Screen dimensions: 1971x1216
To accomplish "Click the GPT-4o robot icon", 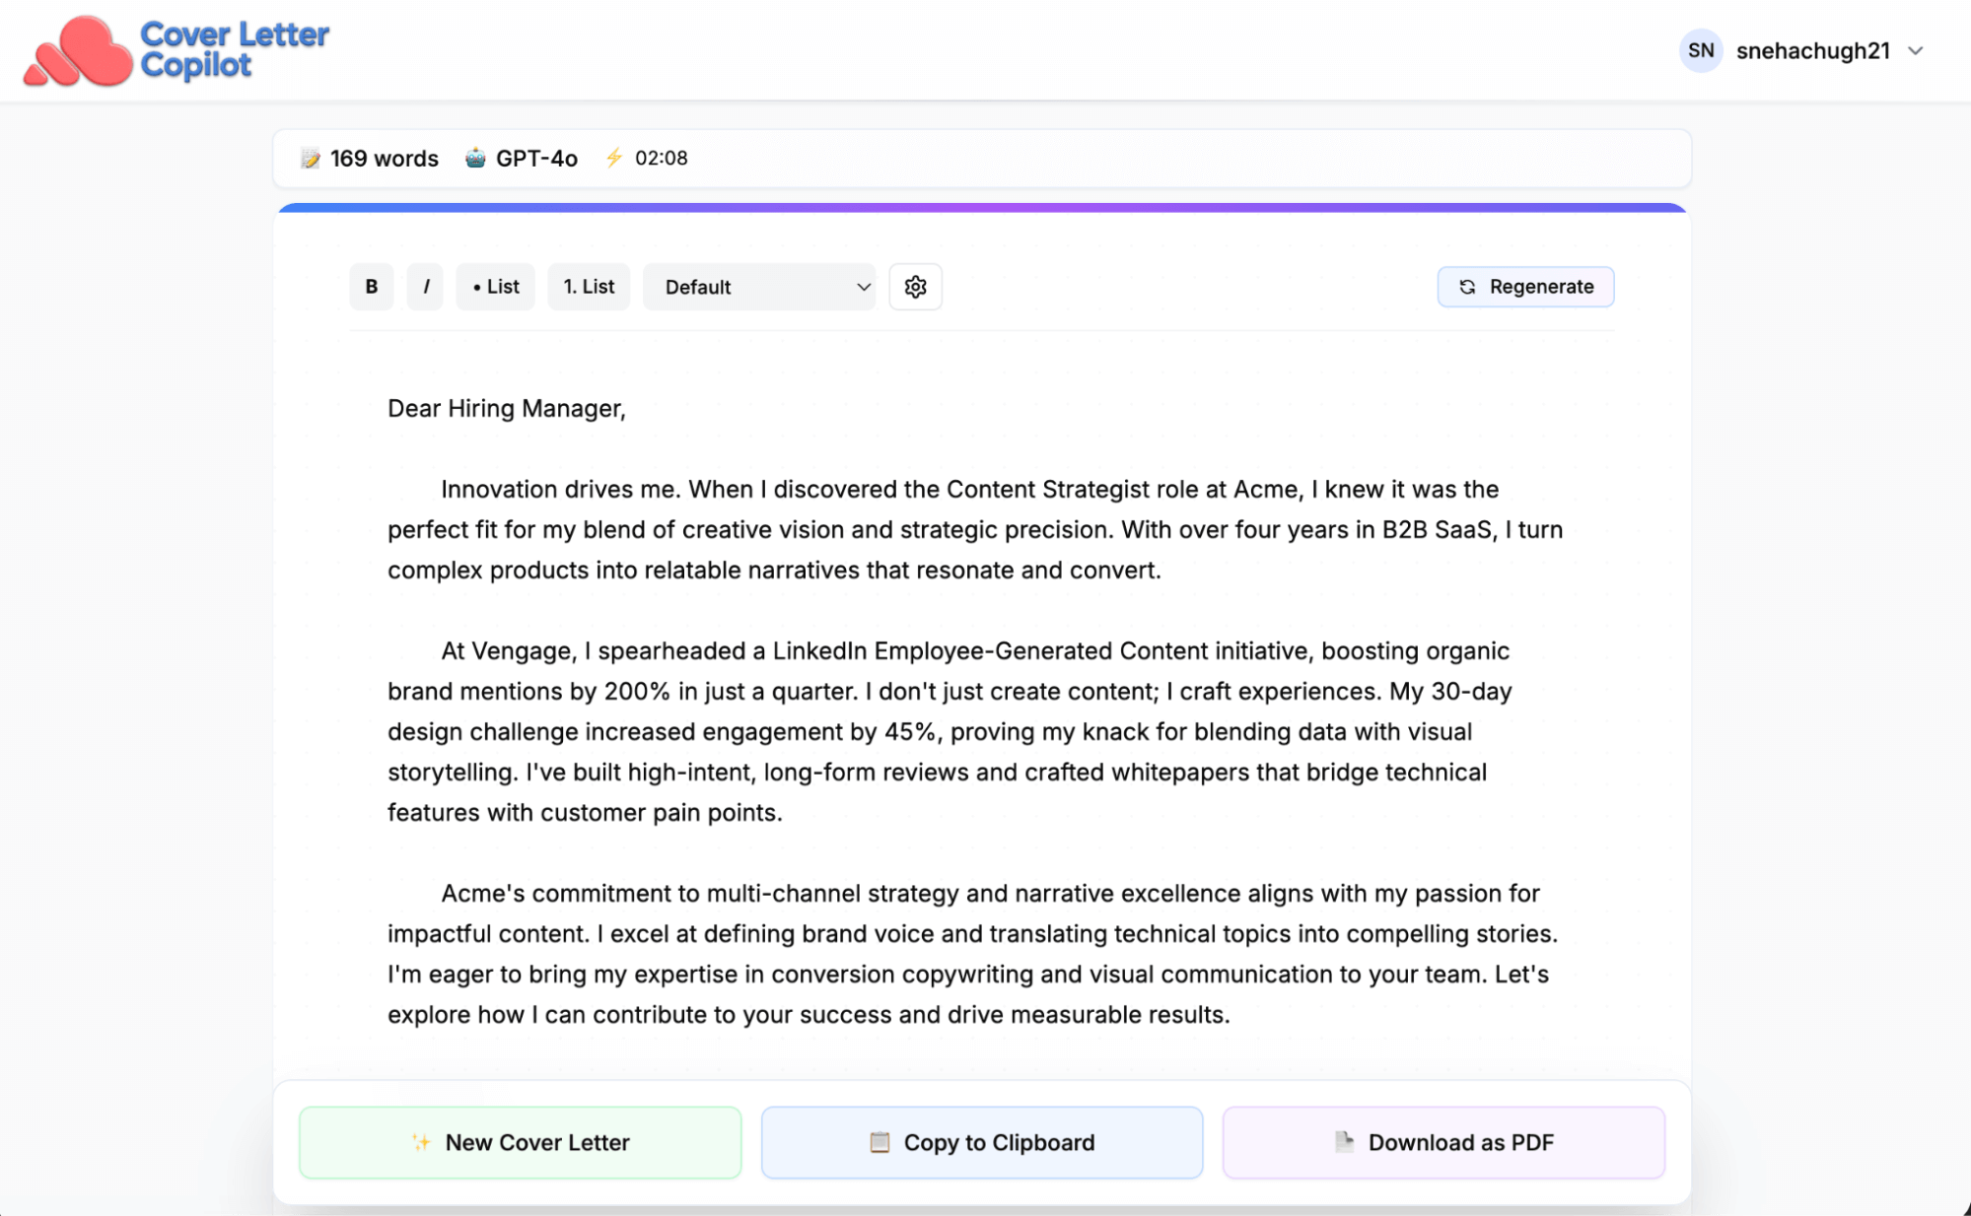I will [475, 158].
